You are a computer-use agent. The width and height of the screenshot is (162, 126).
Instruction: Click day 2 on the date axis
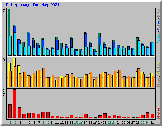click(x=15, y=123)
